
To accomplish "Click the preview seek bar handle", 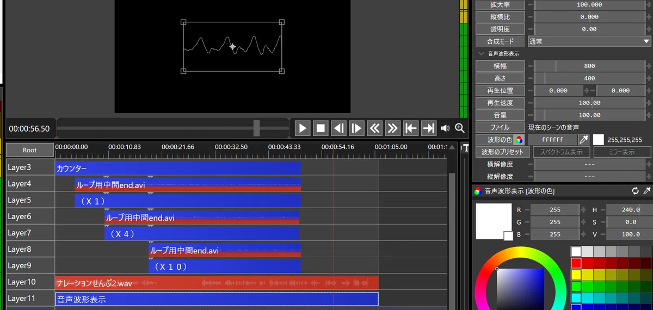I will 256,128.
